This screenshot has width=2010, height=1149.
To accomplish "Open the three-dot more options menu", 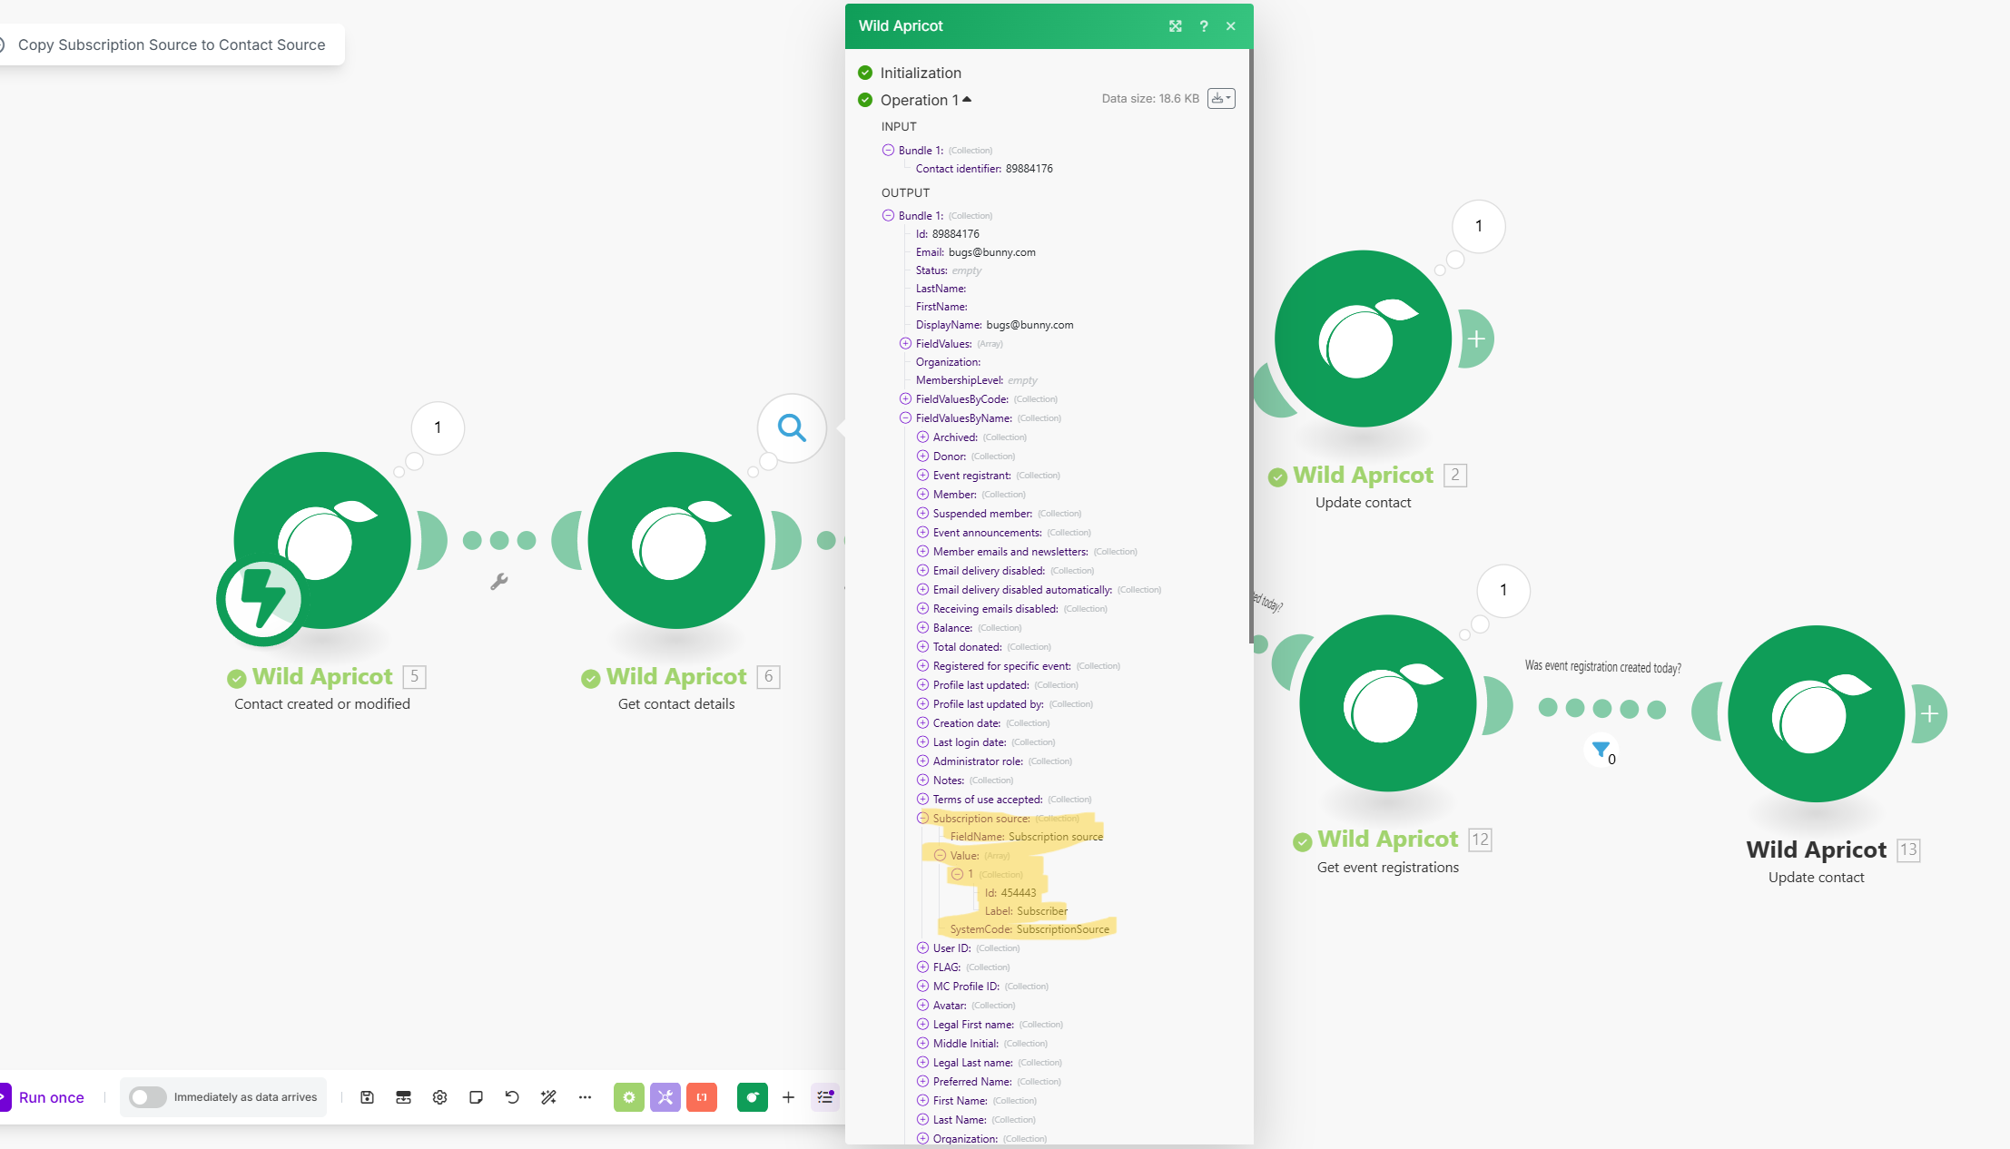I will 585,1097.
